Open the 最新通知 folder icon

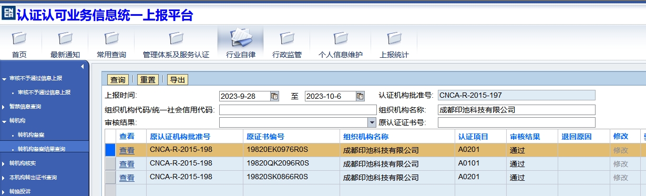(65, 38)
